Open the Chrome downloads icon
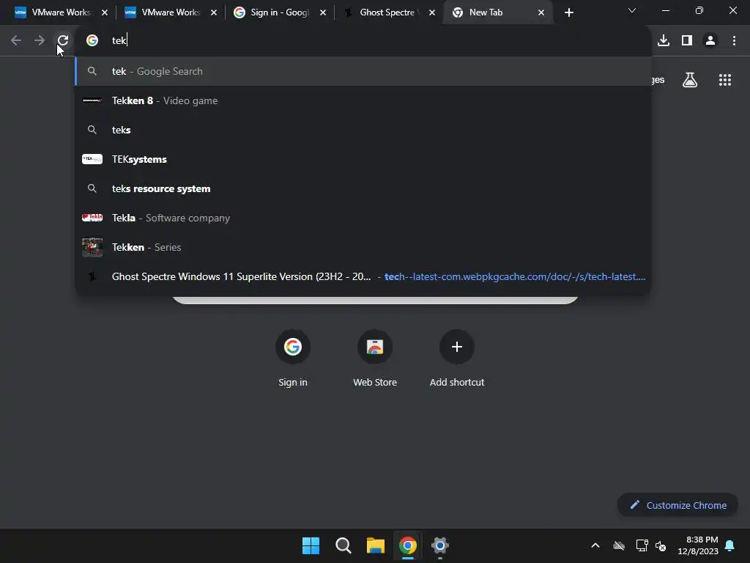The image size is (750, 563). (x=664, y=41)
